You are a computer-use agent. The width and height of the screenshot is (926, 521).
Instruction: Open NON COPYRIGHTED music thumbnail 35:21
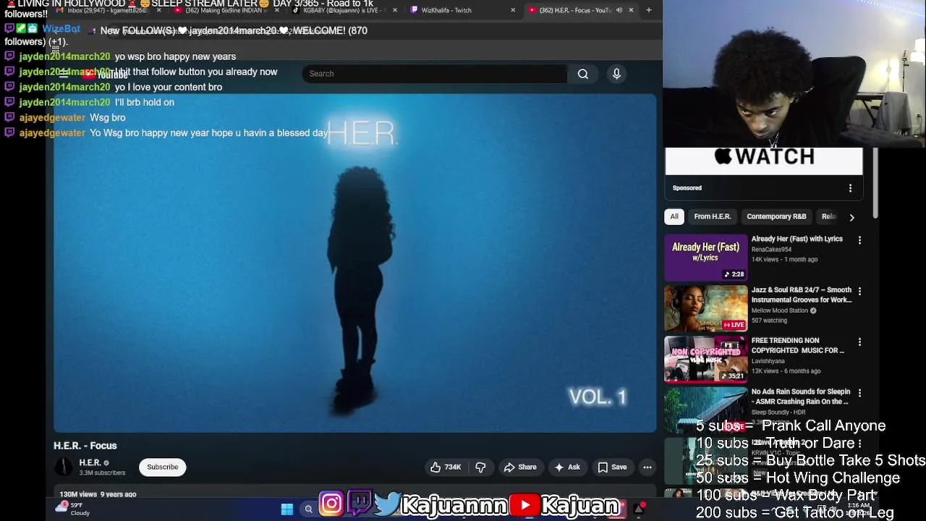tap(706, 359)
